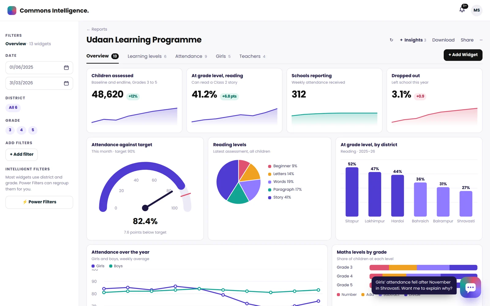Click the end date field 31/03/2026
490x306 pixels.
point(39,83)
